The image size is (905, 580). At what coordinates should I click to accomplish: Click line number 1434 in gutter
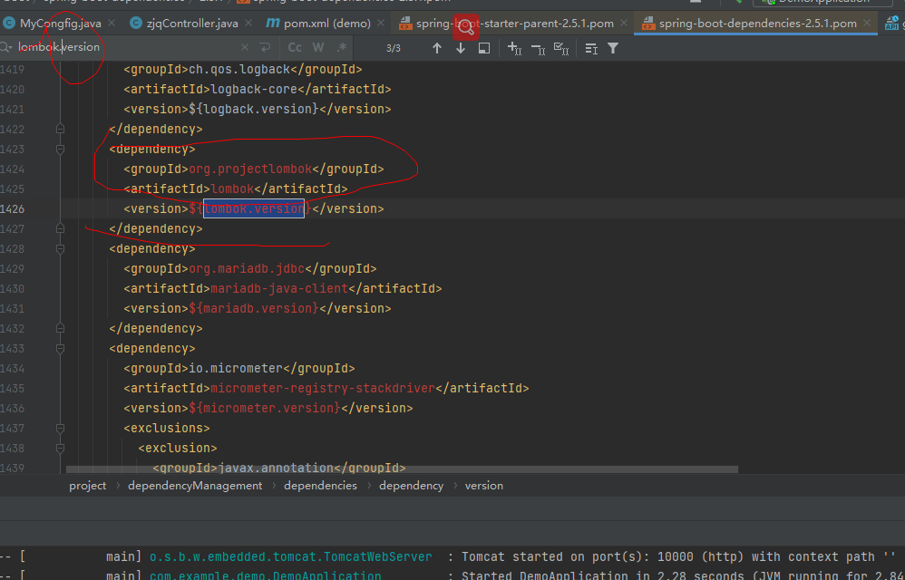coord(12,369)
